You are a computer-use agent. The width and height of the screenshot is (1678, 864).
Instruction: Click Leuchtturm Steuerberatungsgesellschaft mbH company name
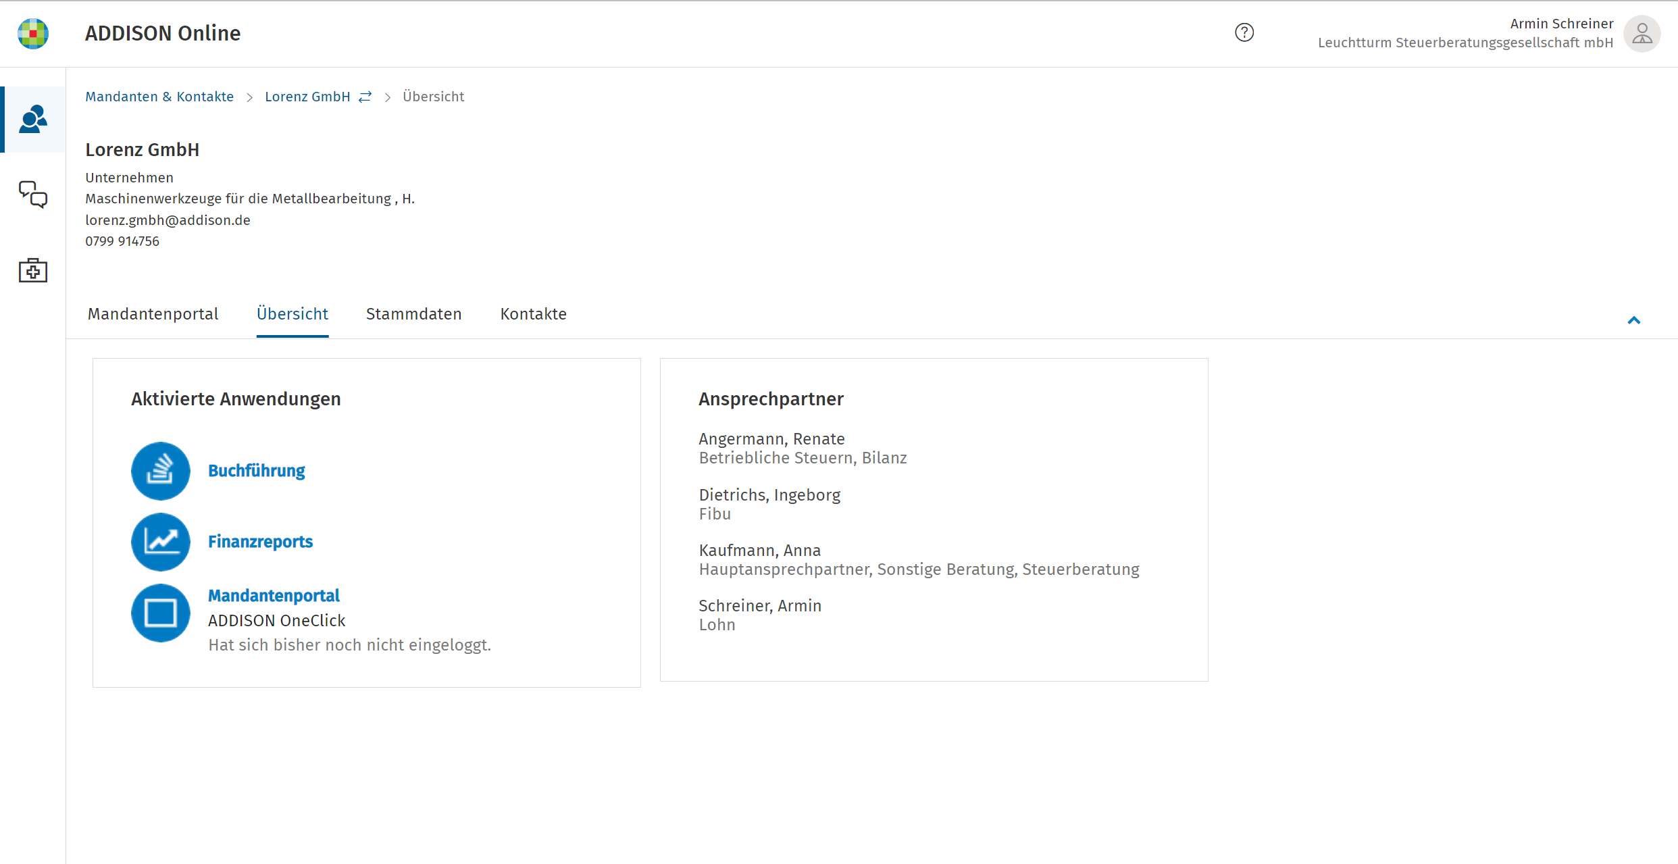(1465, 43)
